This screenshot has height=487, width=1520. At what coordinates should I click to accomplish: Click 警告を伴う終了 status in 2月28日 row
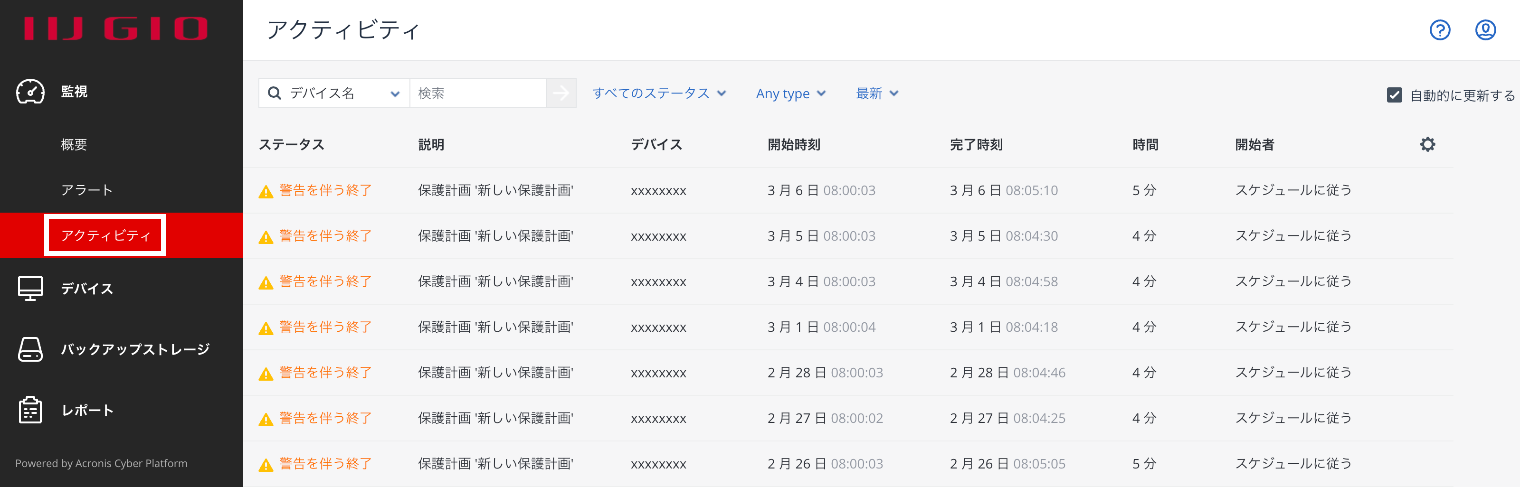pos(326,372)
